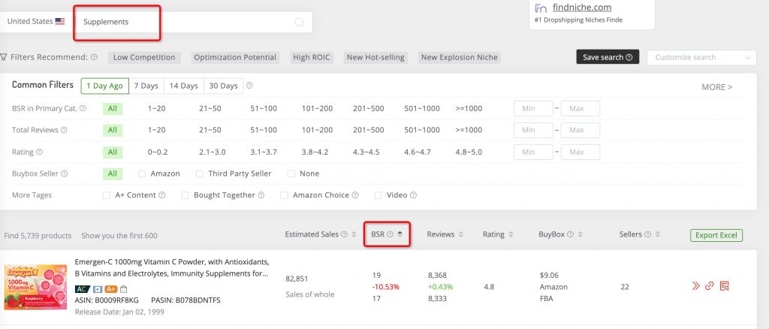Click the Supplements search field
Image resolution: width=769 pixels, height=329 pixels.
point(193,22)
